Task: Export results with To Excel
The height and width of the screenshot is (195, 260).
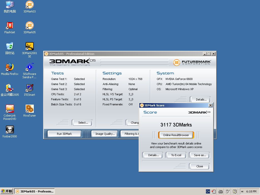Action: 176,155
